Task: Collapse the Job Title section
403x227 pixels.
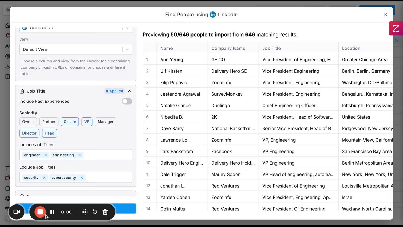Action: click(x=129, y=91)
